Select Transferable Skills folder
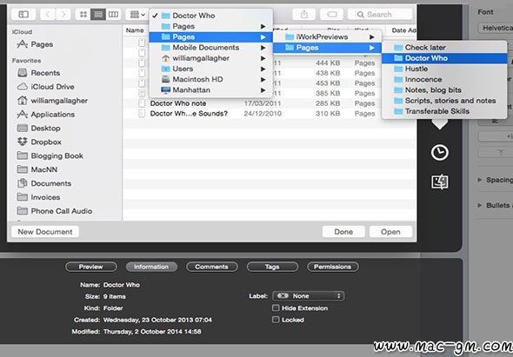 click(x=444, y=111)
